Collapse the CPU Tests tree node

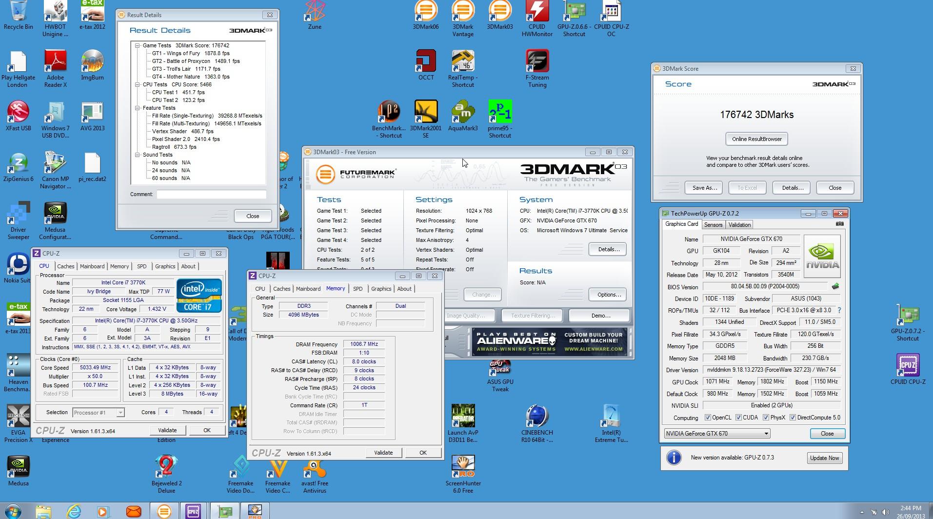pyautogui.click(x=138, y=84)
